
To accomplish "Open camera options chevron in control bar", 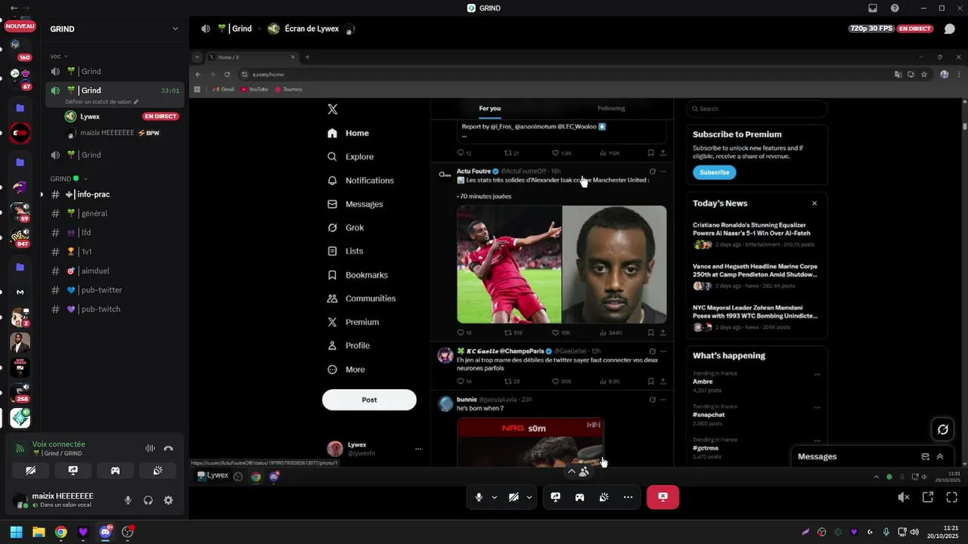I will tap(529, 497).
